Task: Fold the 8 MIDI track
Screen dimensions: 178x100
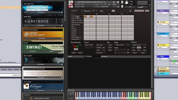Action: tap(158, 56)
